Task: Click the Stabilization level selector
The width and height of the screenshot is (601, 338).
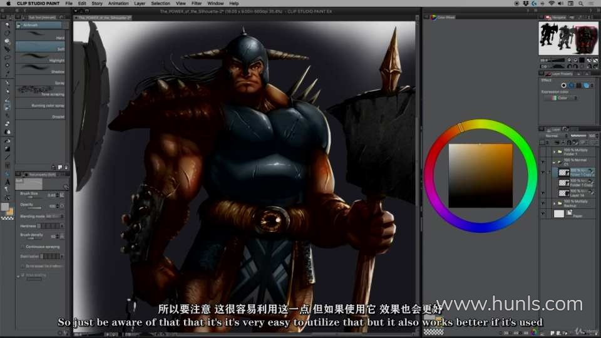Action: point(51,257)
